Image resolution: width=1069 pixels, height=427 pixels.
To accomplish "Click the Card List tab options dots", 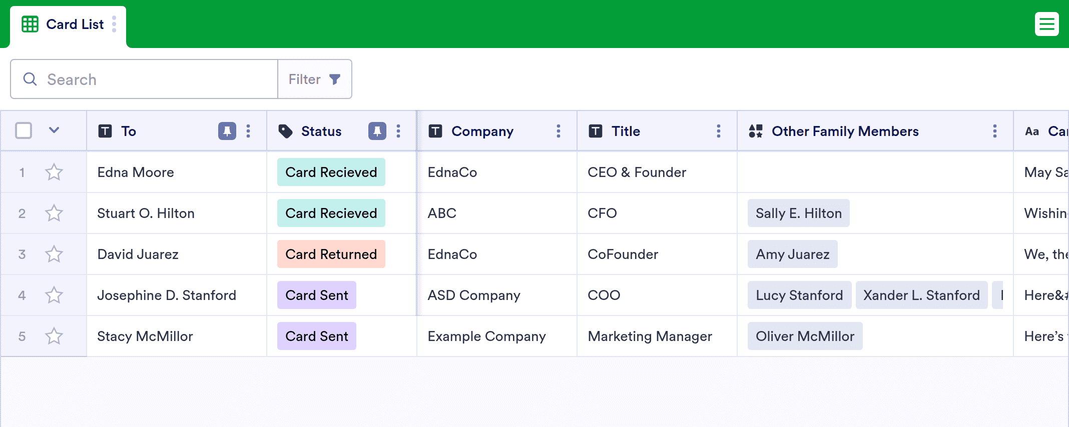I will tap(114, 24).
